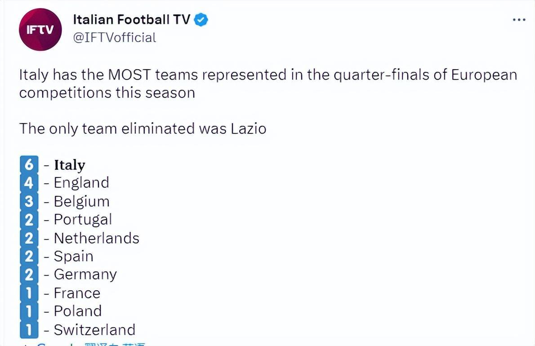Click the line mentioning Lazio's elimination
This screenshot has width=535, height=346.
pos(143,129)
